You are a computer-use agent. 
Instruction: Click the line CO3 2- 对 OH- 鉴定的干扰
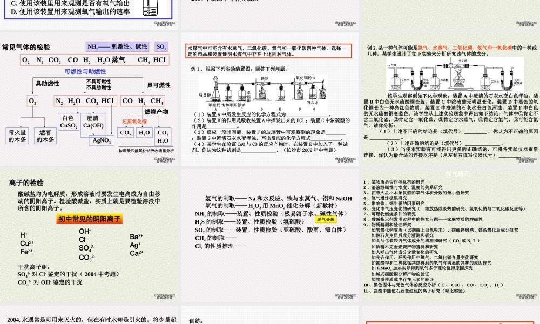pyautogui.click(x=50, y=282)
